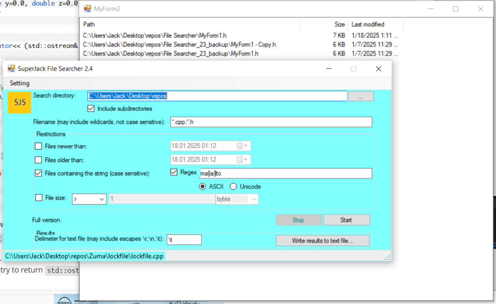Click the SuperJack File Searcher title bar icon
The height and width of the screenshot is (304, 496).
tap(11, 69)
